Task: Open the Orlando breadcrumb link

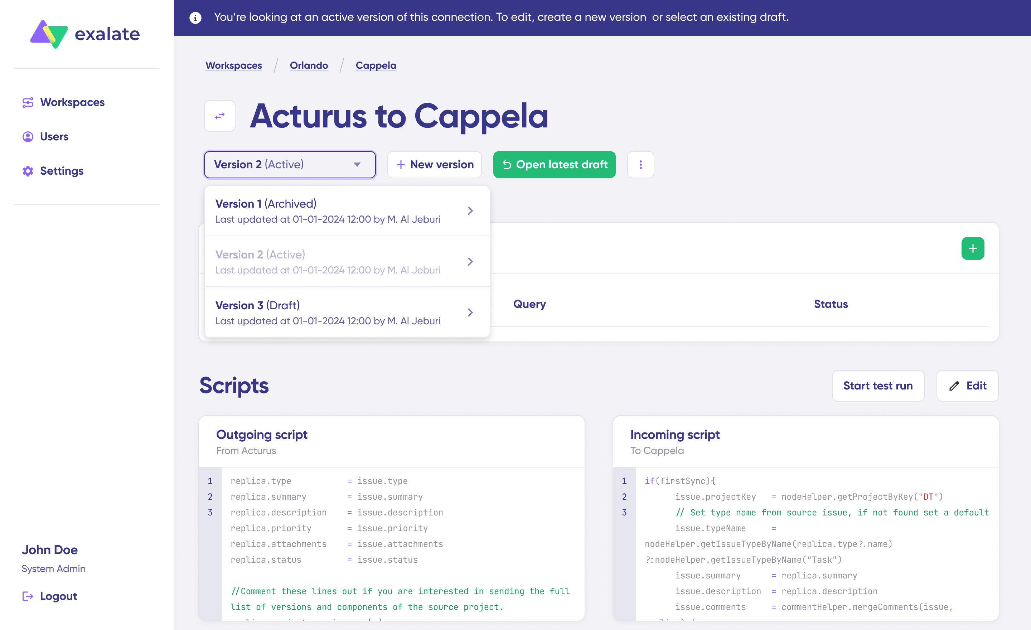Action: (309, 66)
